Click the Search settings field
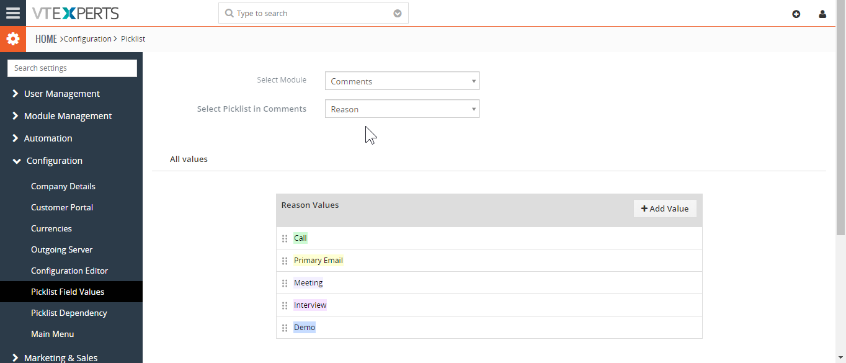 [72, 68]
